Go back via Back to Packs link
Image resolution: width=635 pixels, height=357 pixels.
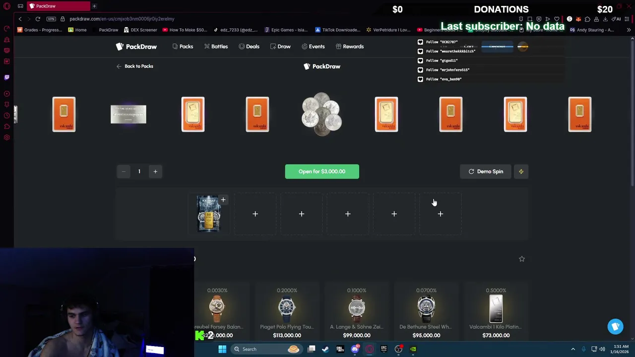click(135, 66)
